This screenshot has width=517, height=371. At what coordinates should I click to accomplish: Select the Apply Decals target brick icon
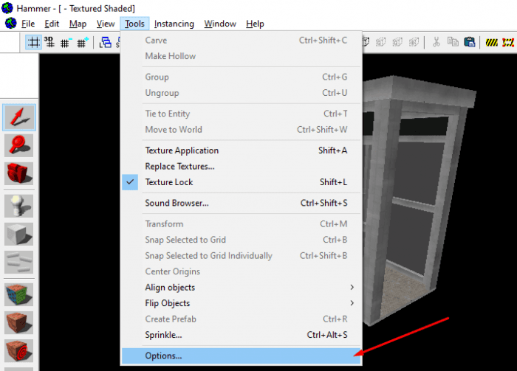[18, 350]
